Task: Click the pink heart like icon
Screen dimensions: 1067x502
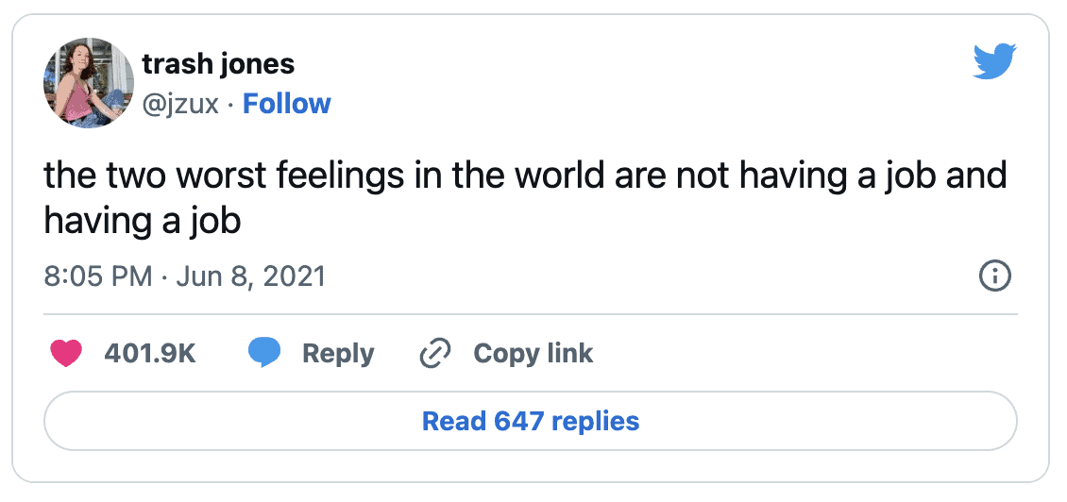Action: (66, 354)
